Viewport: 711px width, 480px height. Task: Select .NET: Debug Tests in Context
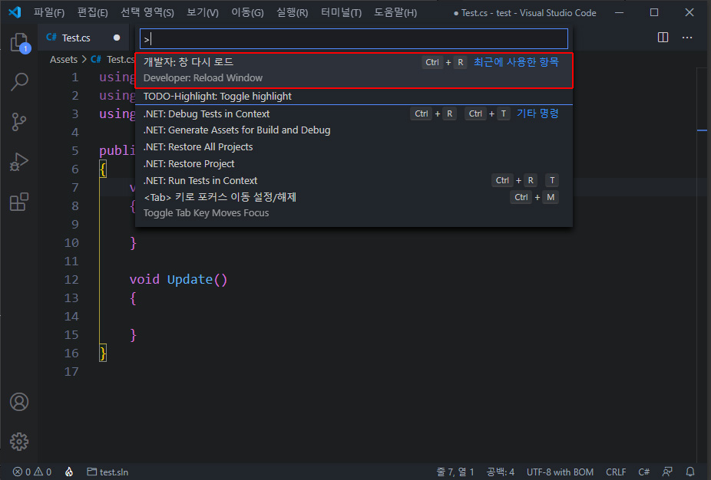[x=354, y=113]
